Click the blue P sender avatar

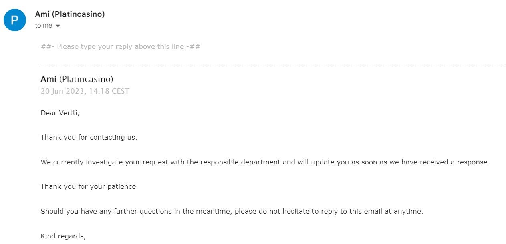tap(15, 20)
